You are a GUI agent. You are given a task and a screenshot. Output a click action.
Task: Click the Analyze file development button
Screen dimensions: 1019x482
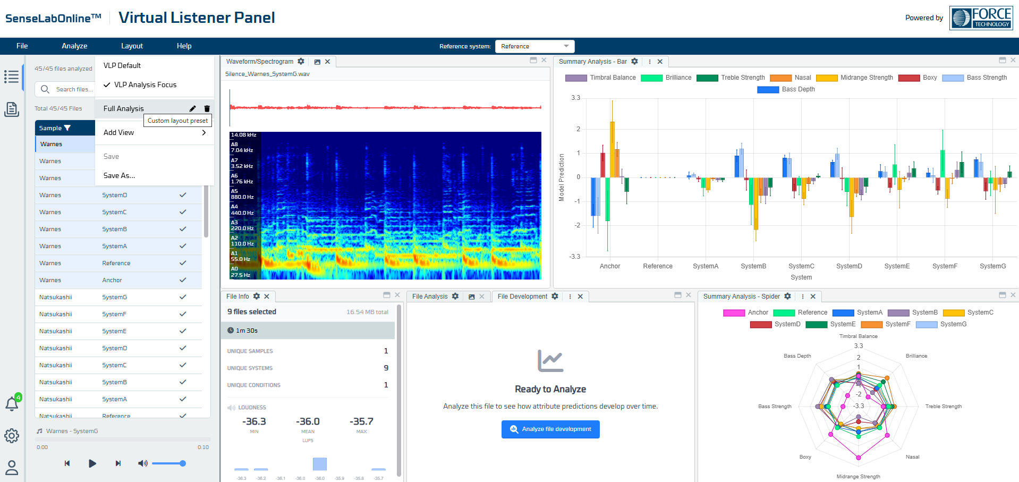(x=550, y=429)
